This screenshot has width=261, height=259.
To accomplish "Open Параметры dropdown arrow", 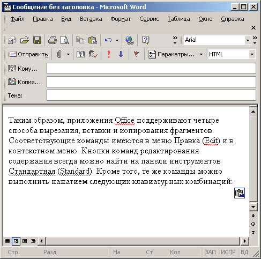I will click(x=201, y=54).
